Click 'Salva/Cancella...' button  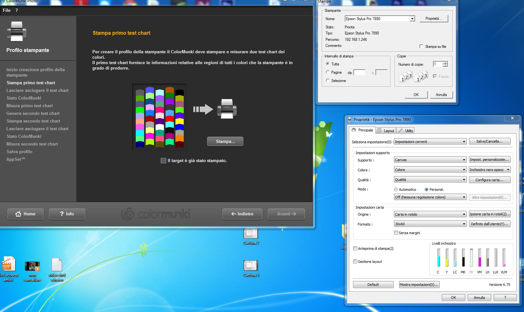[x=489, y=141]
